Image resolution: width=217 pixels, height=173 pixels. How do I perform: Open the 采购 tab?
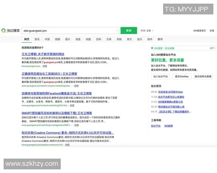(x=119, y=39)
